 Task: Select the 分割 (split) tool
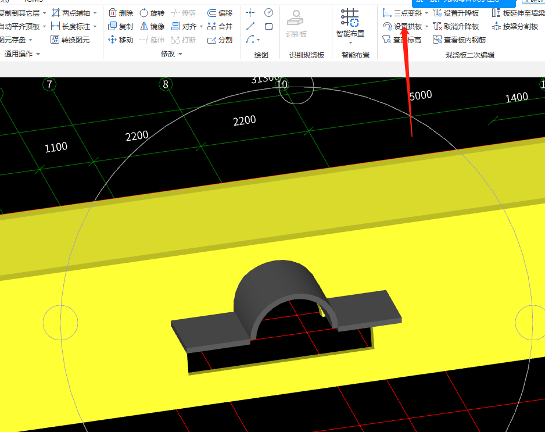[220, 40]
